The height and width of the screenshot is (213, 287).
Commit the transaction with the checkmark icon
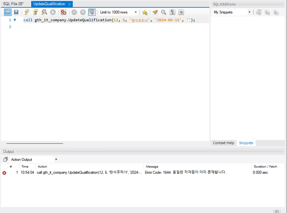[74, 12]
